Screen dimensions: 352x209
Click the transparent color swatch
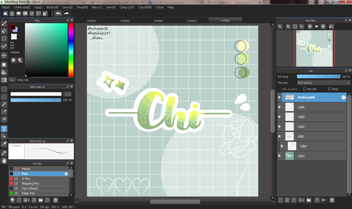click(14, 36)
